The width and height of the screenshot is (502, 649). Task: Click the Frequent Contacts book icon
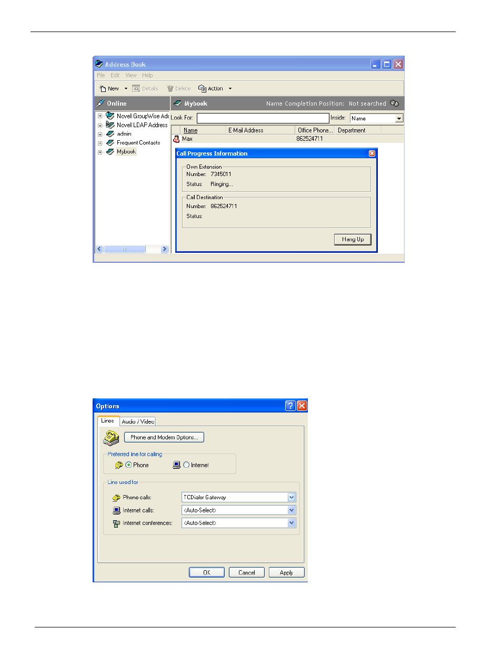(110, 142)
